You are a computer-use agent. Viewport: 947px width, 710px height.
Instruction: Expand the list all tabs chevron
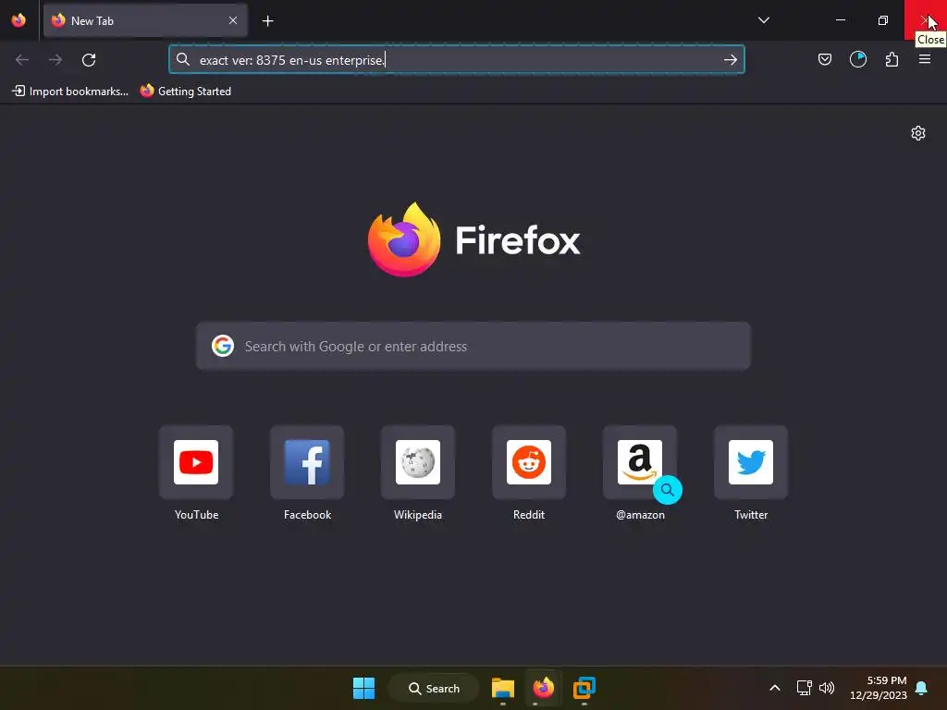point(763,20)
